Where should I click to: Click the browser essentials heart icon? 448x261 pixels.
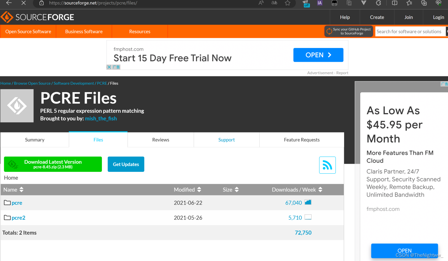pos(438,3)
